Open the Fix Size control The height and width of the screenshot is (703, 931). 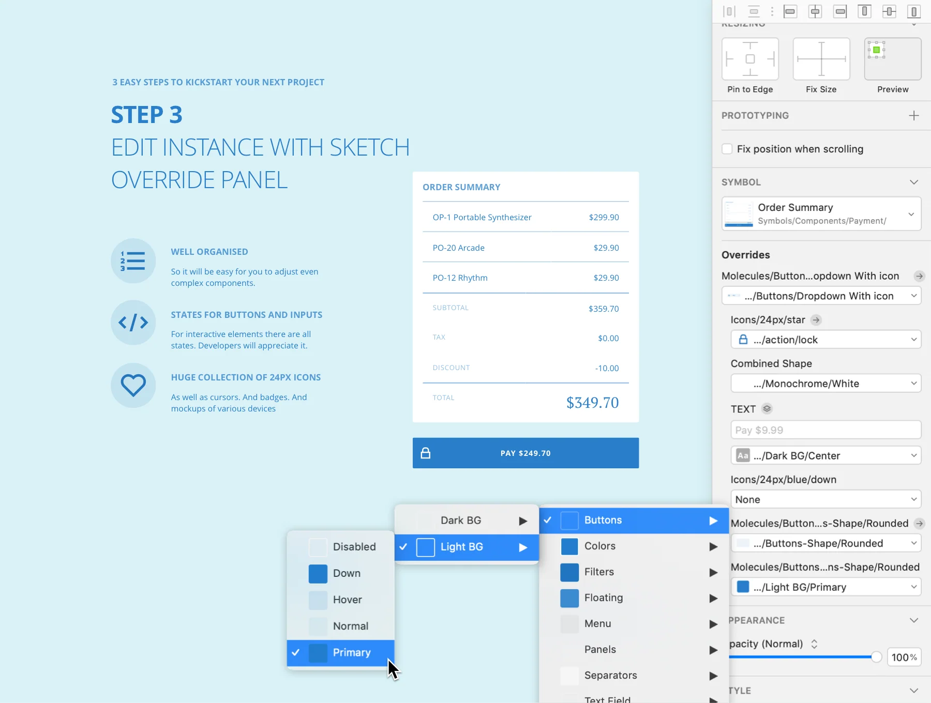point(821,59)
